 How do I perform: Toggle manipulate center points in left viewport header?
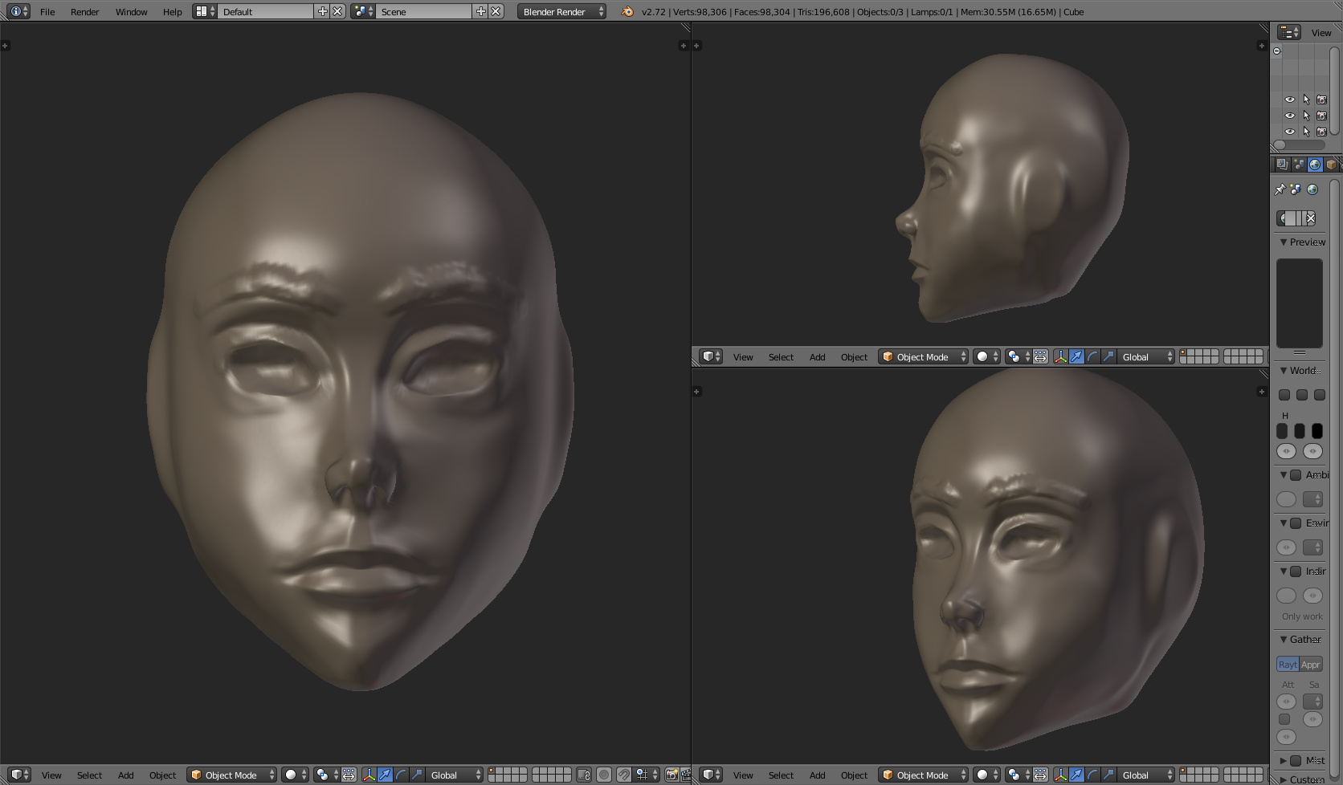tap(349, 775)
